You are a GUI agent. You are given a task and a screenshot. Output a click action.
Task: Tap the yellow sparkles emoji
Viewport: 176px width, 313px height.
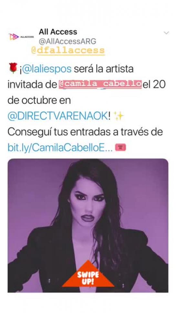tap(119, 116)
